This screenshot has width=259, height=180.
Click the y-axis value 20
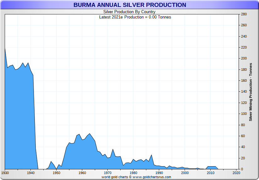tap(243, 158)
